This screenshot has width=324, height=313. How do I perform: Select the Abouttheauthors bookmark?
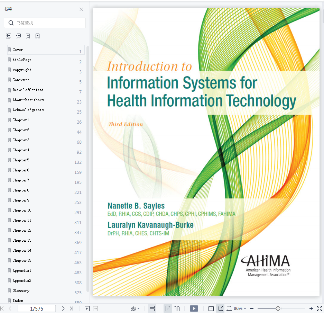pyautogui.click(x=46, y=100)
